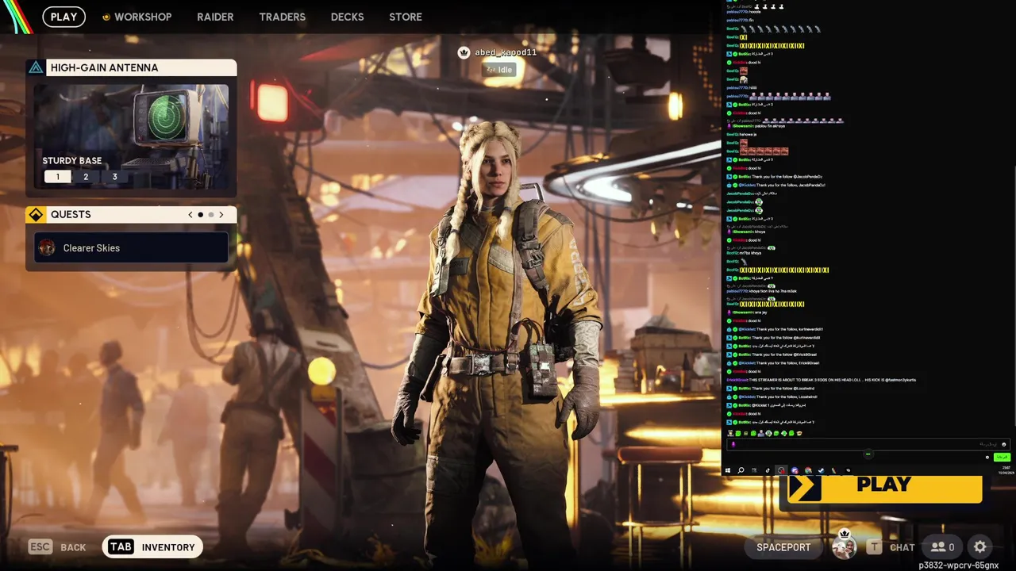The width and height of the screenshot is (1016, 571).
Task: Select Sturdy Base stage 1
Action: [x=57, y=177]
